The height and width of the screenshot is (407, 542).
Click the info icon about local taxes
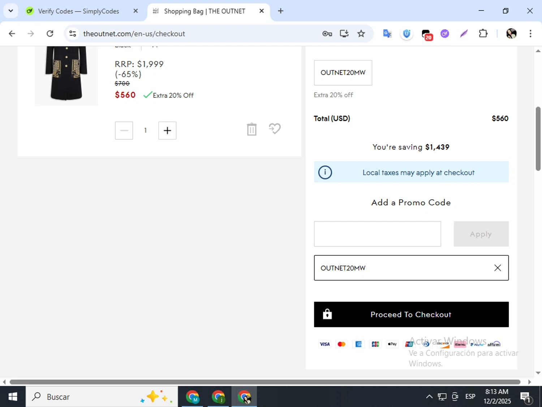tap(325, 172)
